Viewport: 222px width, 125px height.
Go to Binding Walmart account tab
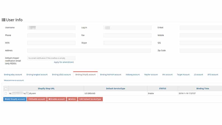110,75
